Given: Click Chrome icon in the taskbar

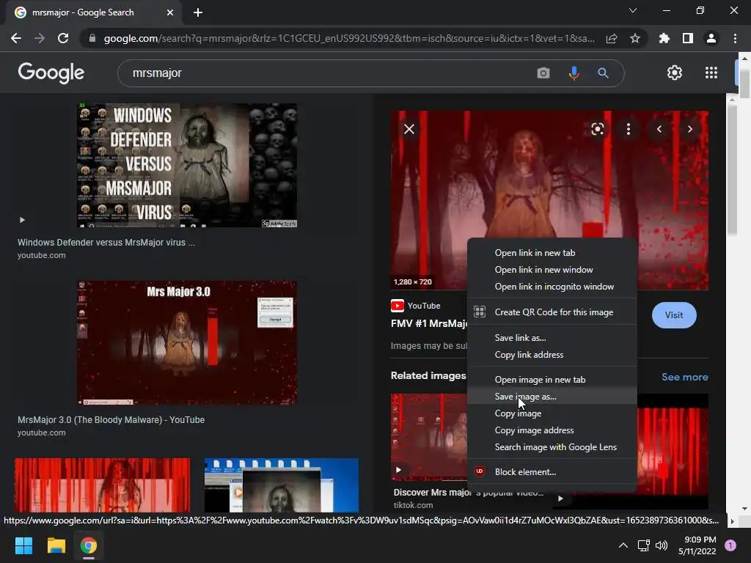Looking at the screenshot, I should (88, 545).
